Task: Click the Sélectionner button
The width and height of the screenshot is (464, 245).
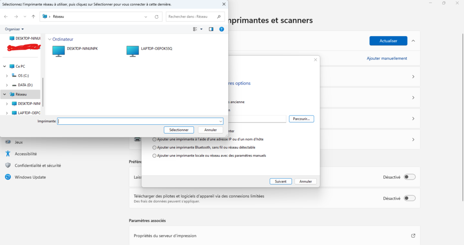Action: click(179, 130)
